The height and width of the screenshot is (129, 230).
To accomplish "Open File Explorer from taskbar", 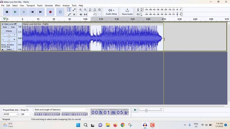I will click(108, 125).
